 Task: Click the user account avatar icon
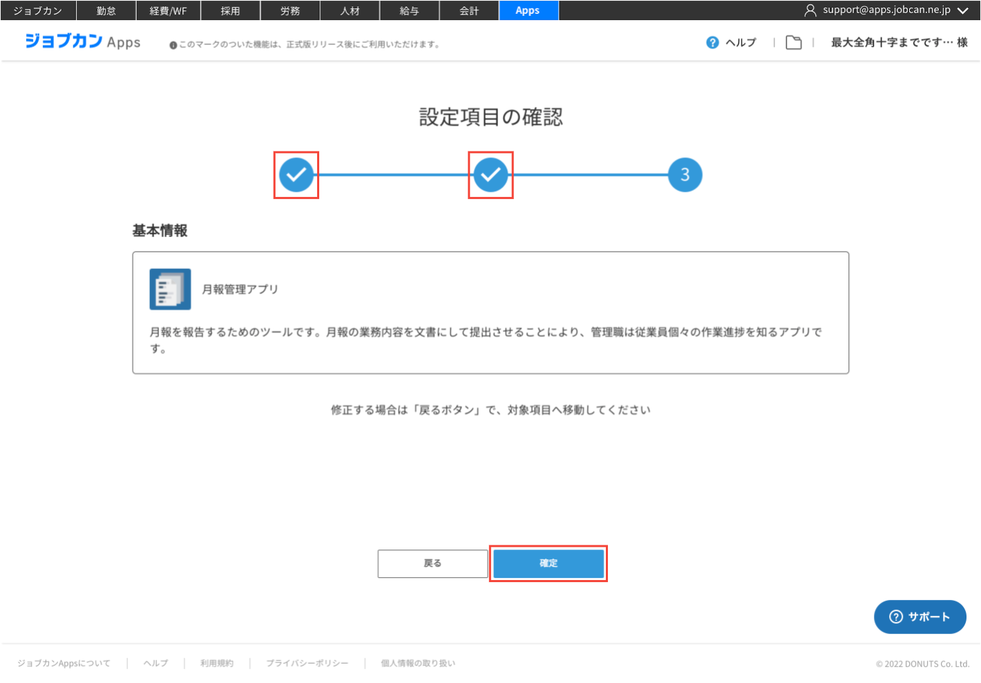(x=810, y=10)
